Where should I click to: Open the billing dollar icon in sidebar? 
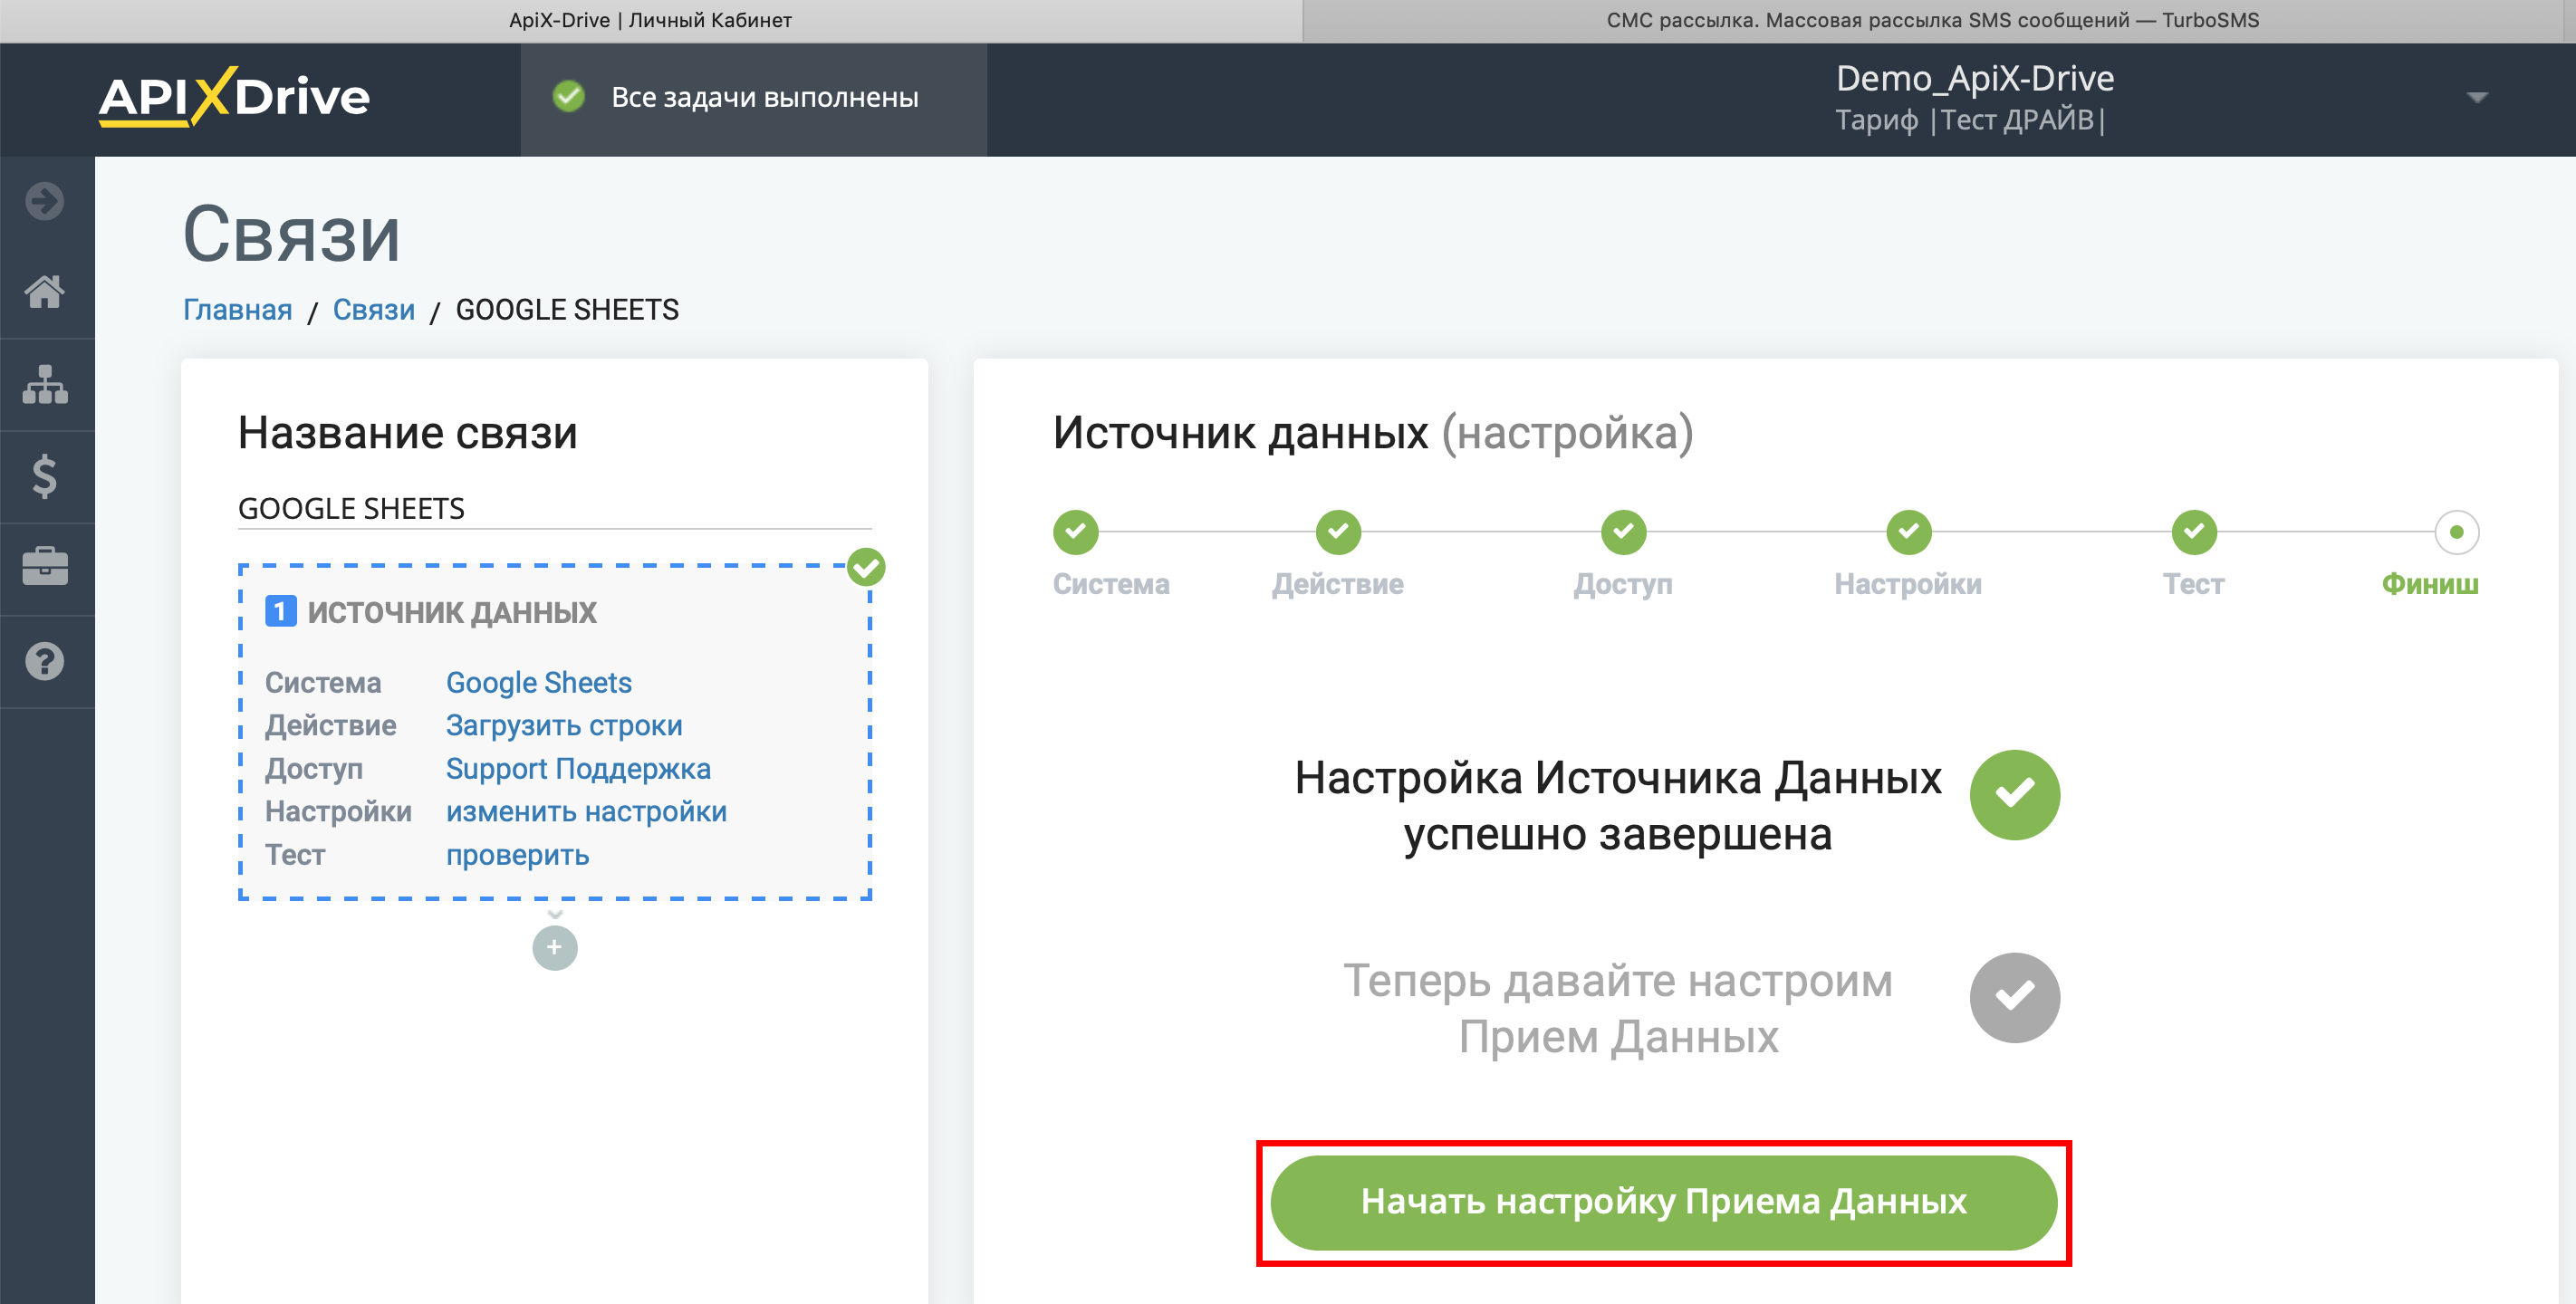(x=45, y=476)
